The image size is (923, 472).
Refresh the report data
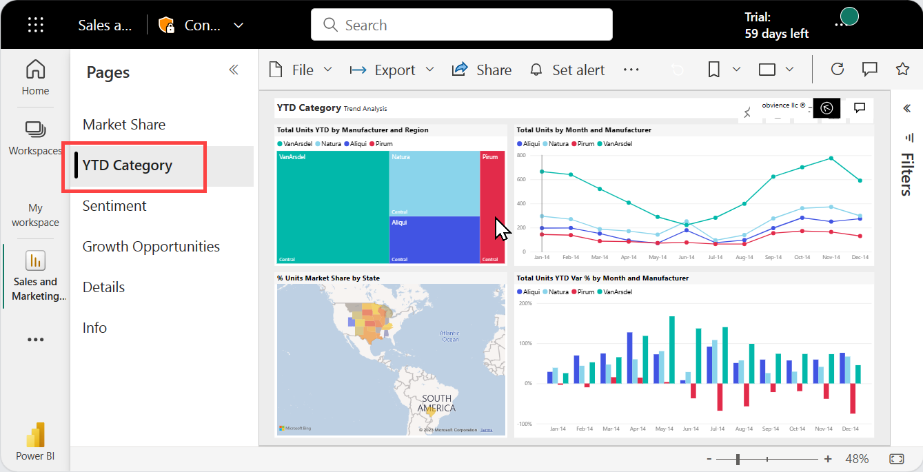point(837,69)
